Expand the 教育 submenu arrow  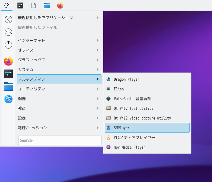tap(98, 108)
